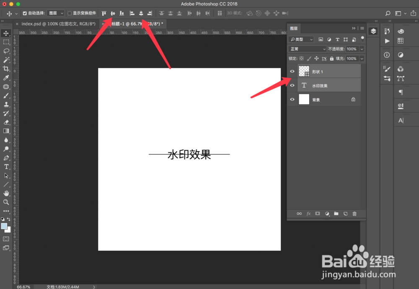Click the search icon in options bar

click(x=388, y=13)
